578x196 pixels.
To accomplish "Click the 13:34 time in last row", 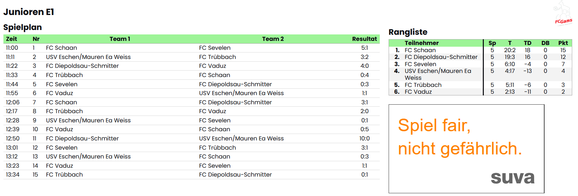I will pyautogui.click(x=13, y=175).
